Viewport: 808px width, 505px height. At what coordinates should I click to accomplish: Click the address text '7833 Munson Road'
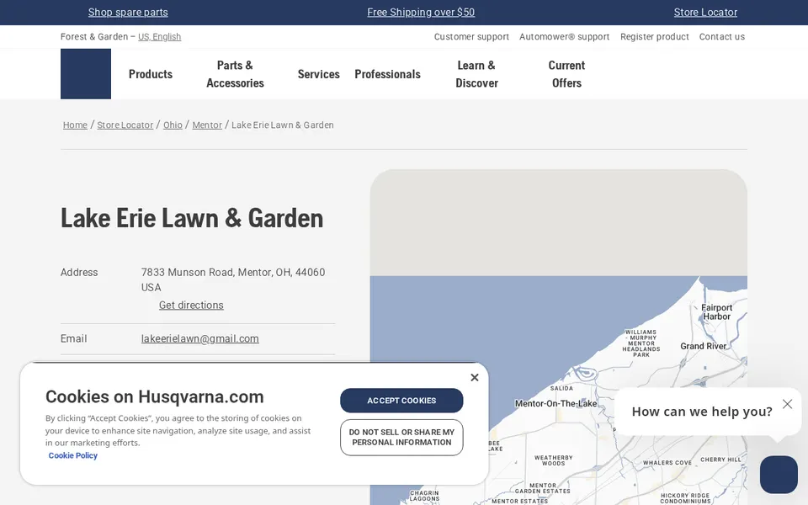(x=187, y=272)
